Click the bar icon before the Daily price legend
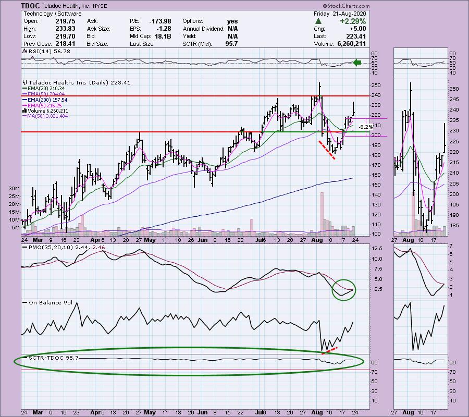469x417 pixels. tap(24, 82)
